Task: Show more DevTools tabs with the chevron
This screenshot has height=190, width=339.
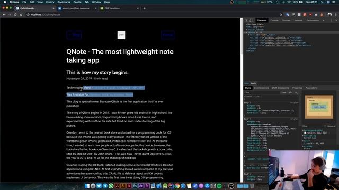Action: [324, 20]
